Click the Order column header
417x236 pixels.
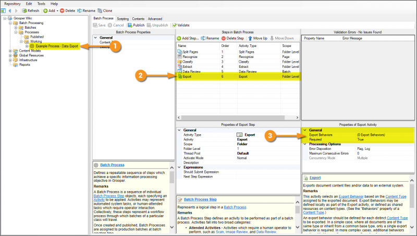coord(225,46)
